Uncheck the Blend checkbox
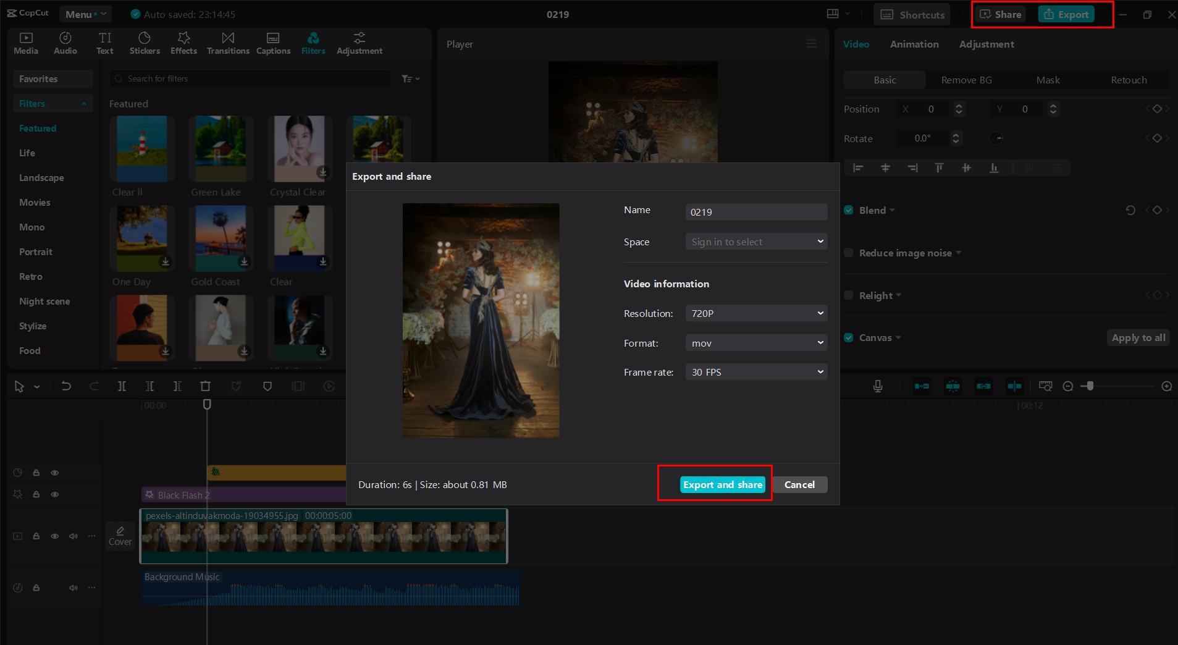Screen dimensions: 1178x645 click(x=849, y=210)
